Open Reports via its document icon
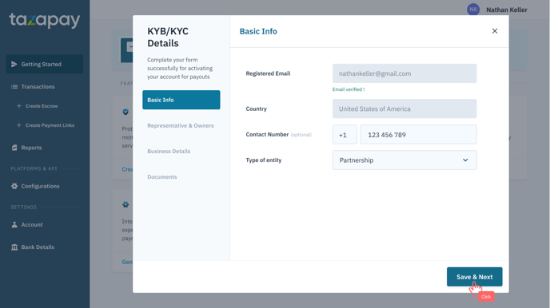 click(14, 148)
